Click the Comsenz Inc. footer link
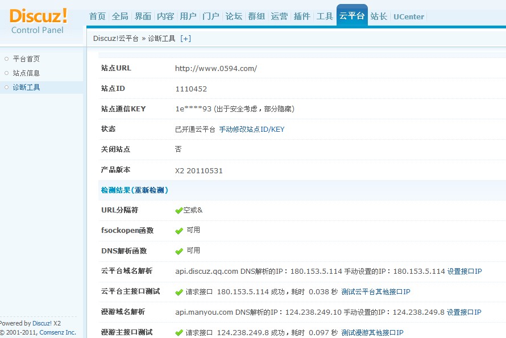Viewport: 506px width, 338px height. 58,332
